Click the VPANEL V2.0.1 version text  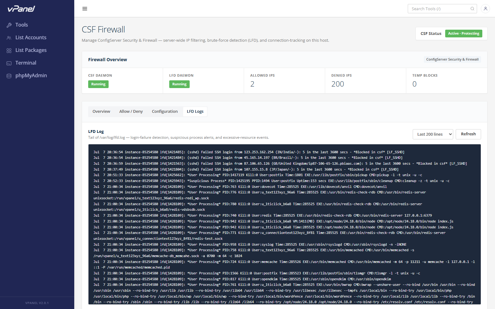37,303
